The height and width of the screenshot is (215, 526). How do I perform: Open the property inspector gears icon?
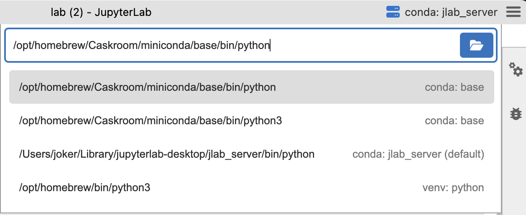(x=516, y=69)
